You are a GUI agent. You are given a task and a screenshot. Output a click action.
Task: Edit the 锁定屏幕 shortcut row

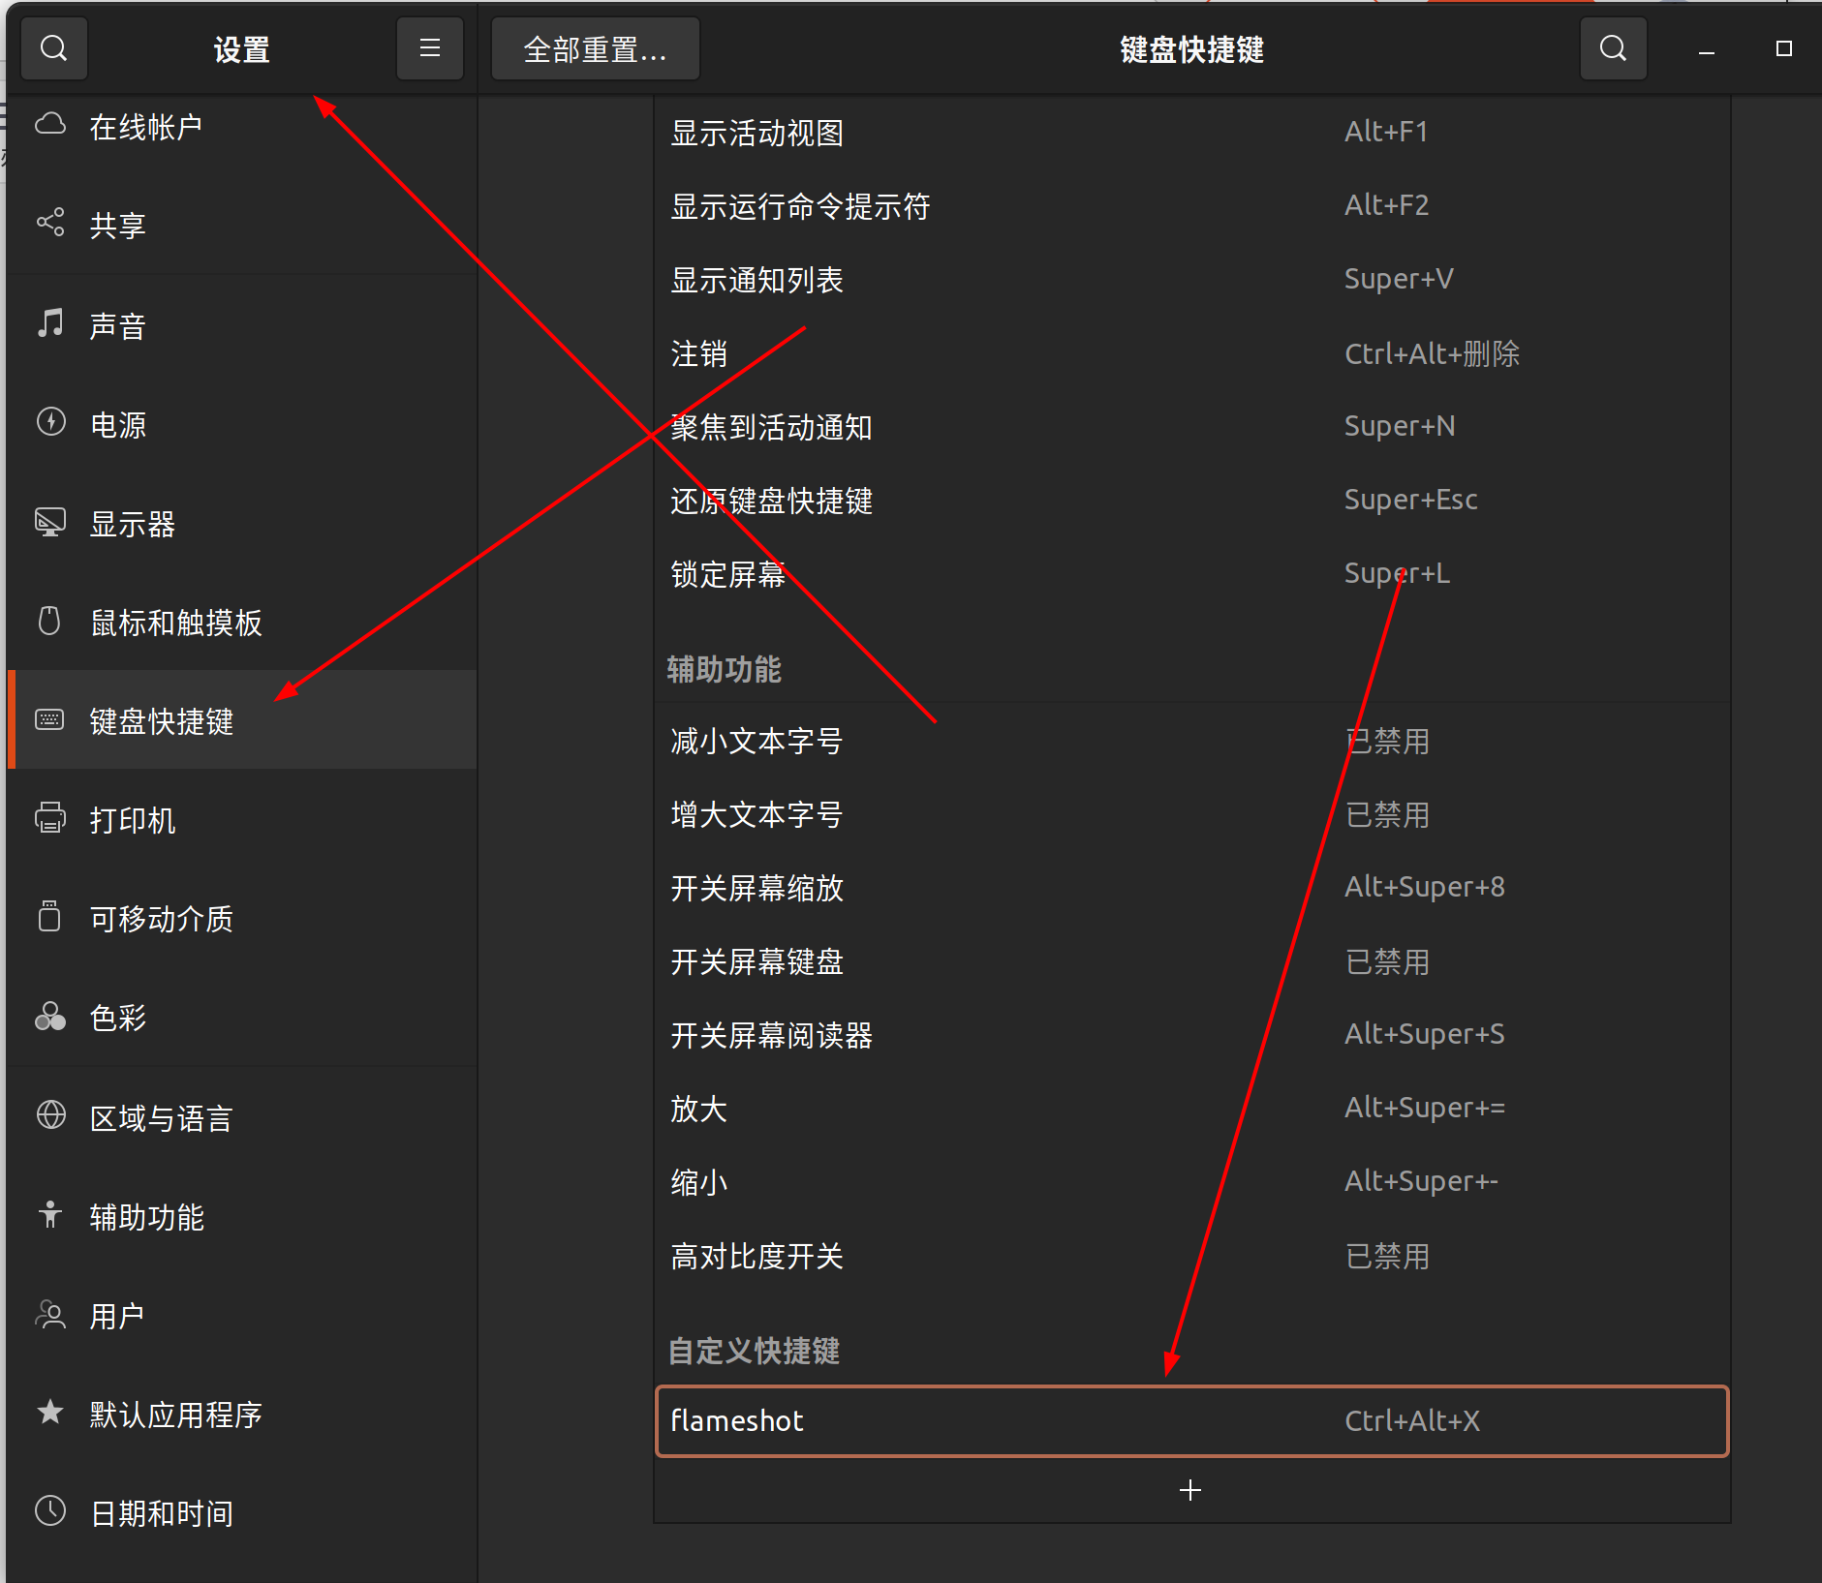[x=1192, y=573]
